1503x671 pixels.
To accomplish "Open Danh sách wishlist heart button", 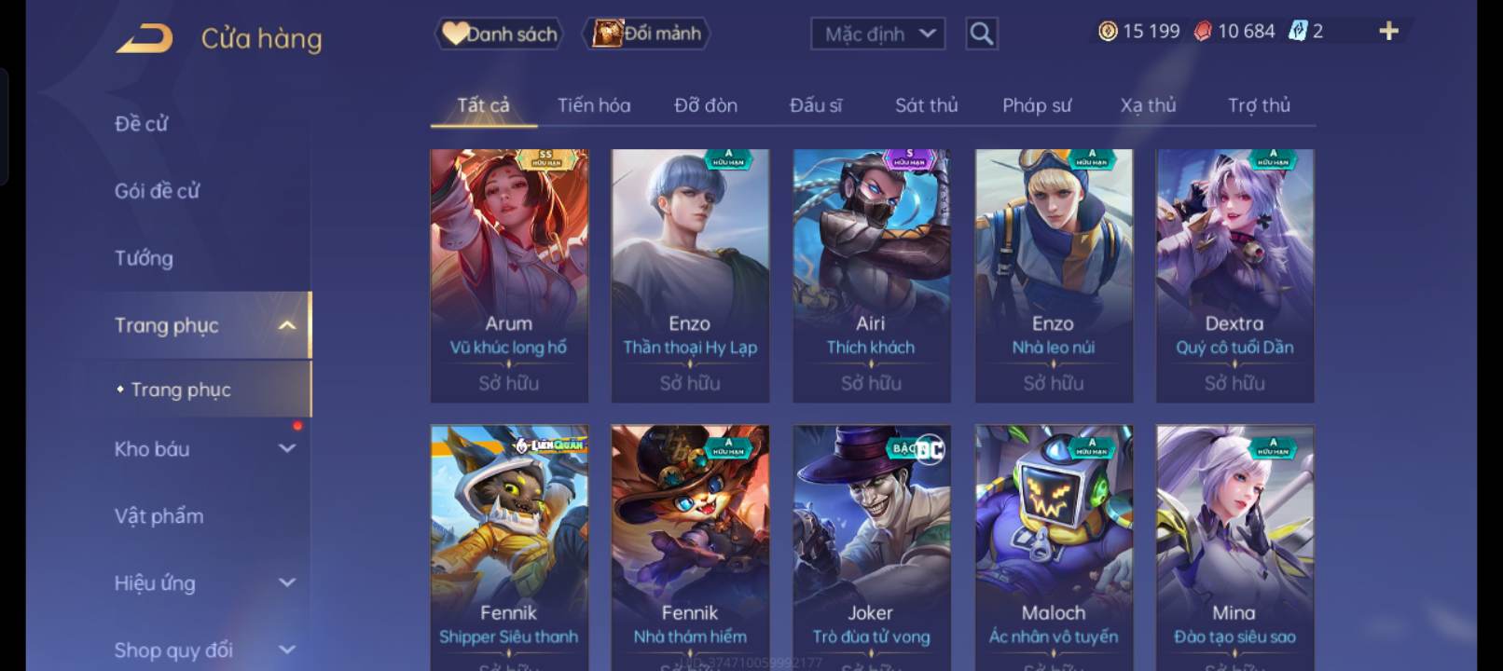I will [x=499, y=34].
